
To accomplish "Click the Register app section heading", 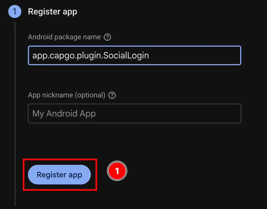I will (x=53, y=11).
